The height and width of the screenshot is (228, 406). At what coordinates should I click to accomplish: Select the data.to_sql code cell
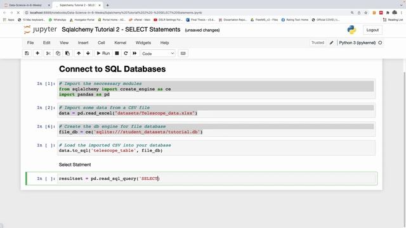(x=216, y=148)
